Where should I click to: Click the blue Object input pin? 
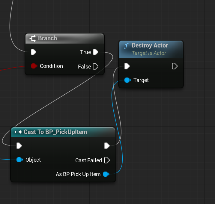19,160
